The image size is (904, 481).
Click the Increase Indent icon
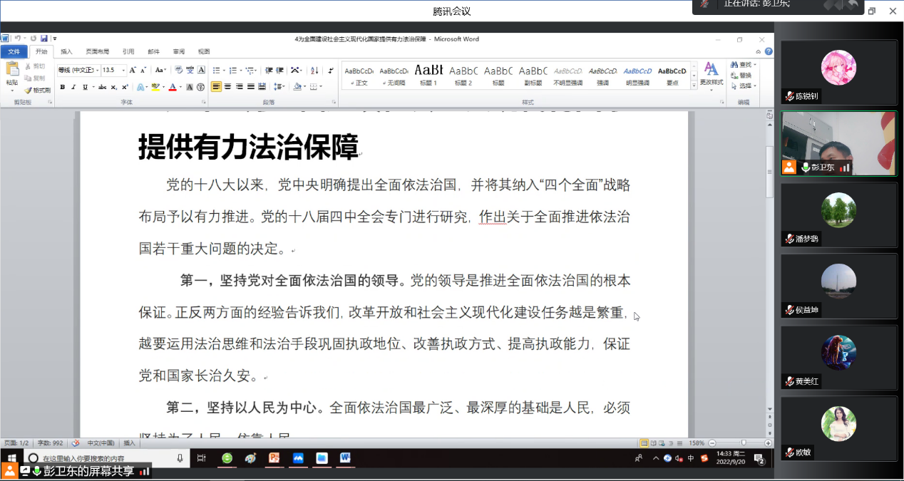[x=280, y=70]
